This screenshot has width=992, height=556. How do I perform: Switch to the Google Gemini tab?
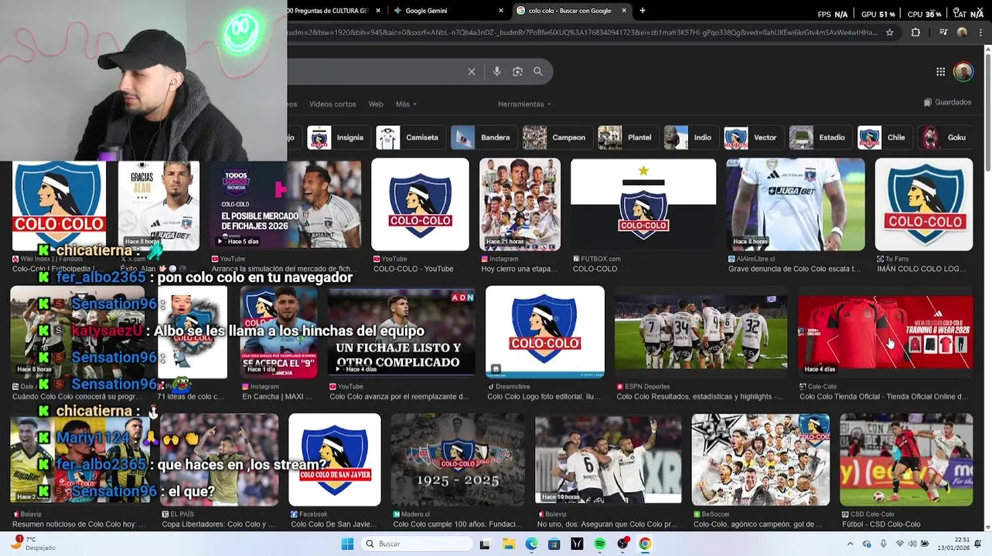[x=447, y=11]
